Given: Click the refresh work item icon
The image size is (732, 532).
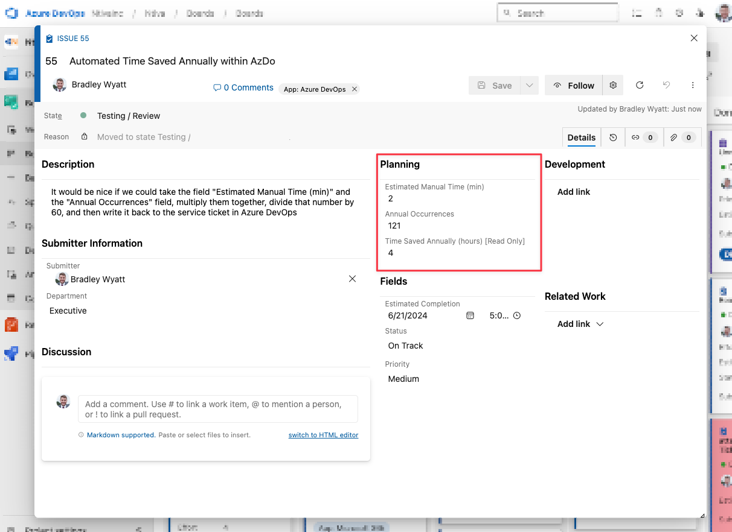Looking at the screenshot, I should (x=640, y=86).
